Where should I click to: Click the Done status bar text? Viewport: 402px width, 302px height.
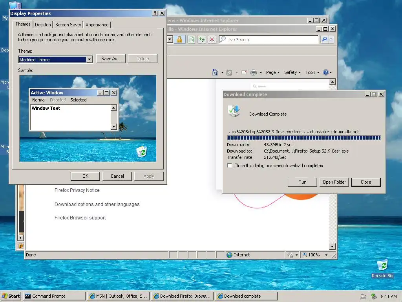[31, 255]
